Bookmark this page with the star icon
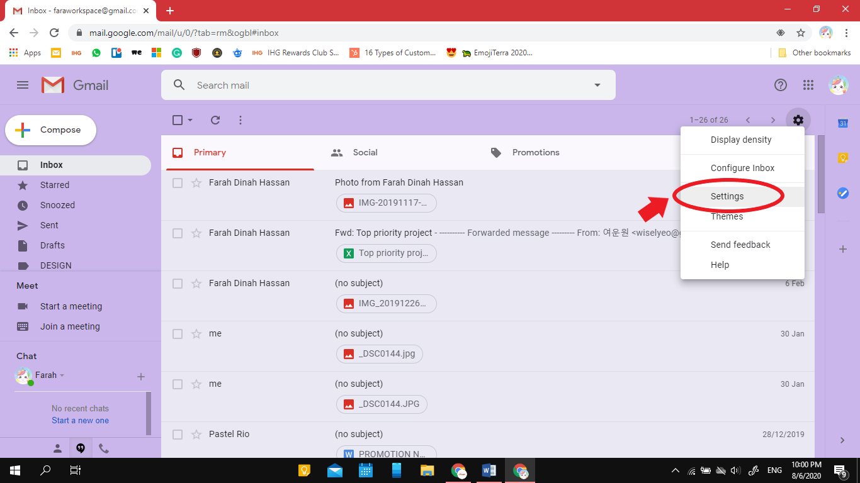The height and width of the screenshot is (483, 860). pyautogui.click(x=801, y=33)
